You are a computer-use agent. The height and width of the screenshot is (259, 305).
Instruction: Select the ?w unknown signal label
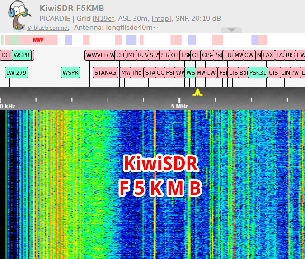pos(295,73)
